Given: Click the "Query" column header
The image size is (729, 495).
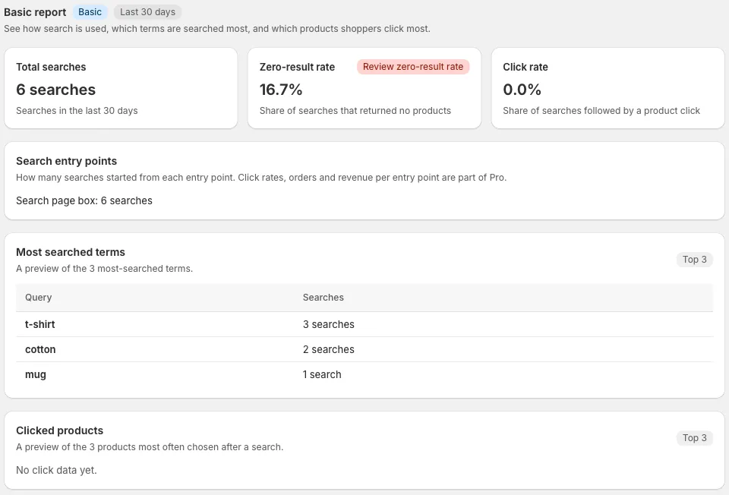Looking at the screenshot, I should (39, 298).
